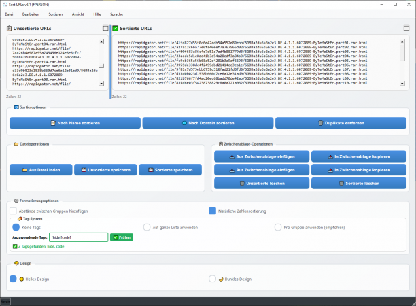Click the notepad icon on Nach Name sortieren

coord(53,123)
